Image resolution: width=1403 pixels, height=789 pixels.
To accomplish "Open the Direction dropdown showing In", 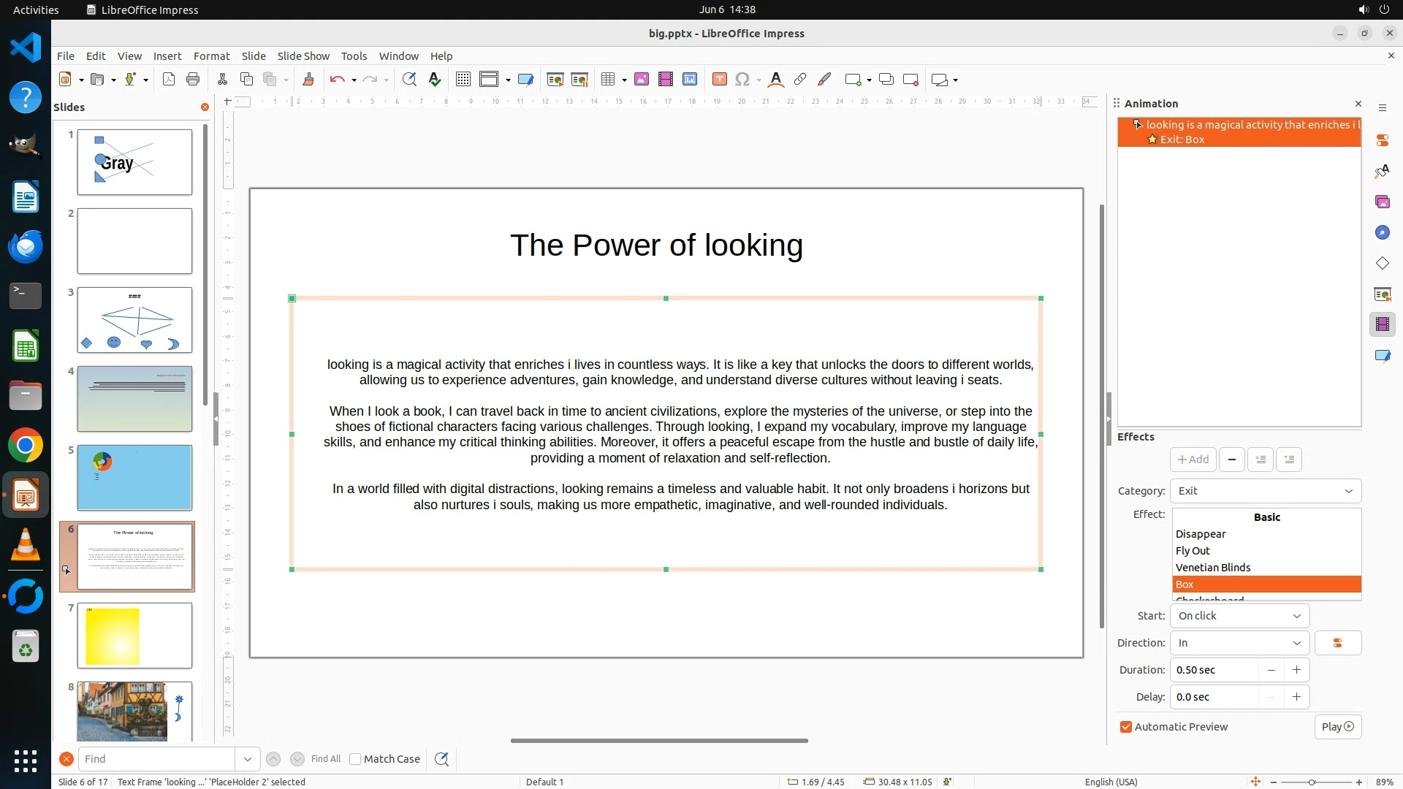I will (x=1239, y=643).
